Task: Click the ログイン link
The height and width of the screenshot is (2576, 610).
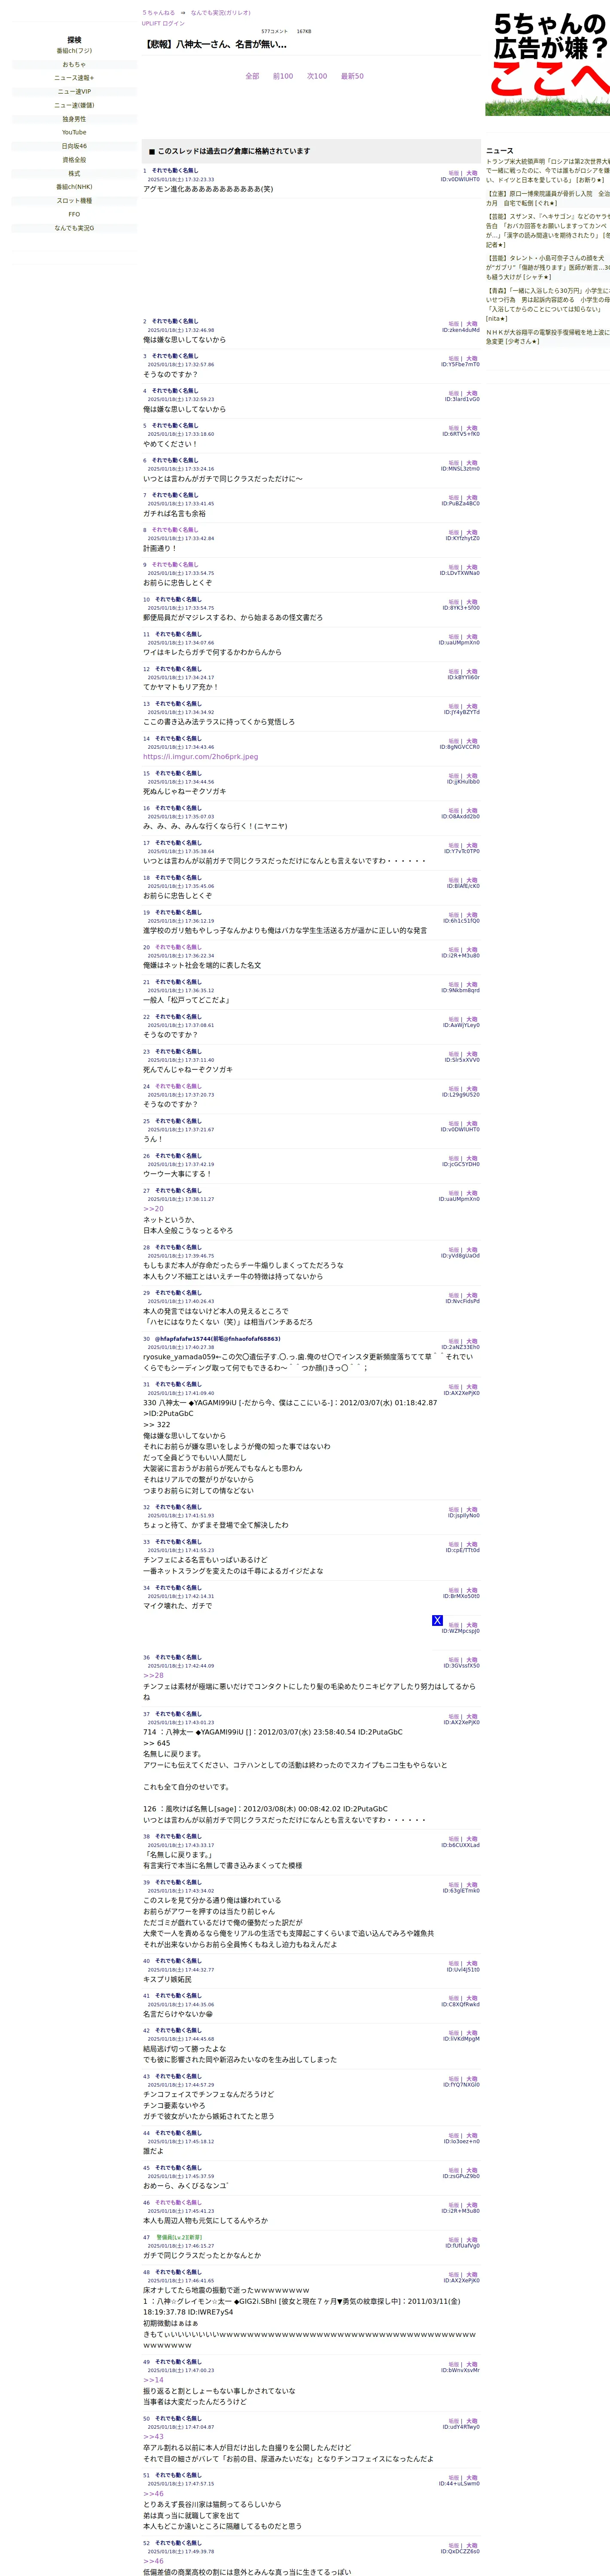Action: pos(173,23)
